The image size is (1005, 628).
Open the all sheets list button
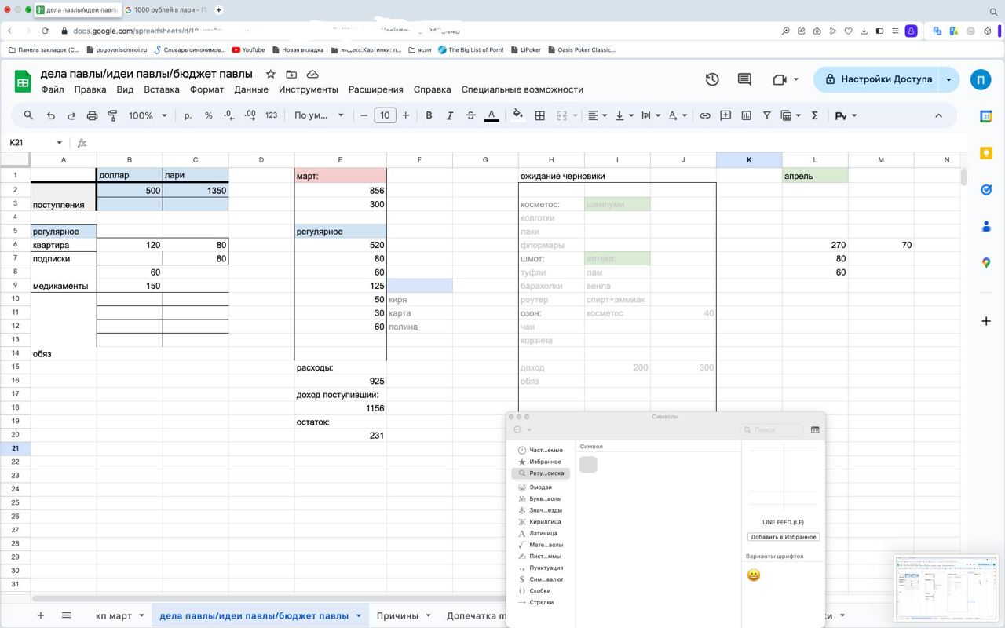[x=66, y=615]
